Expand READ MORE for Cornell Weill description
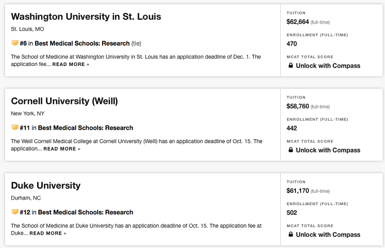 click(x=62, y=149)
